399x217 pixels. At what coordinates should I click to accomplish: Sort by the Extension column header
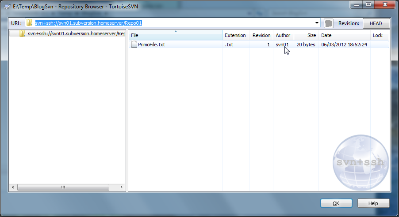point(236,35)
